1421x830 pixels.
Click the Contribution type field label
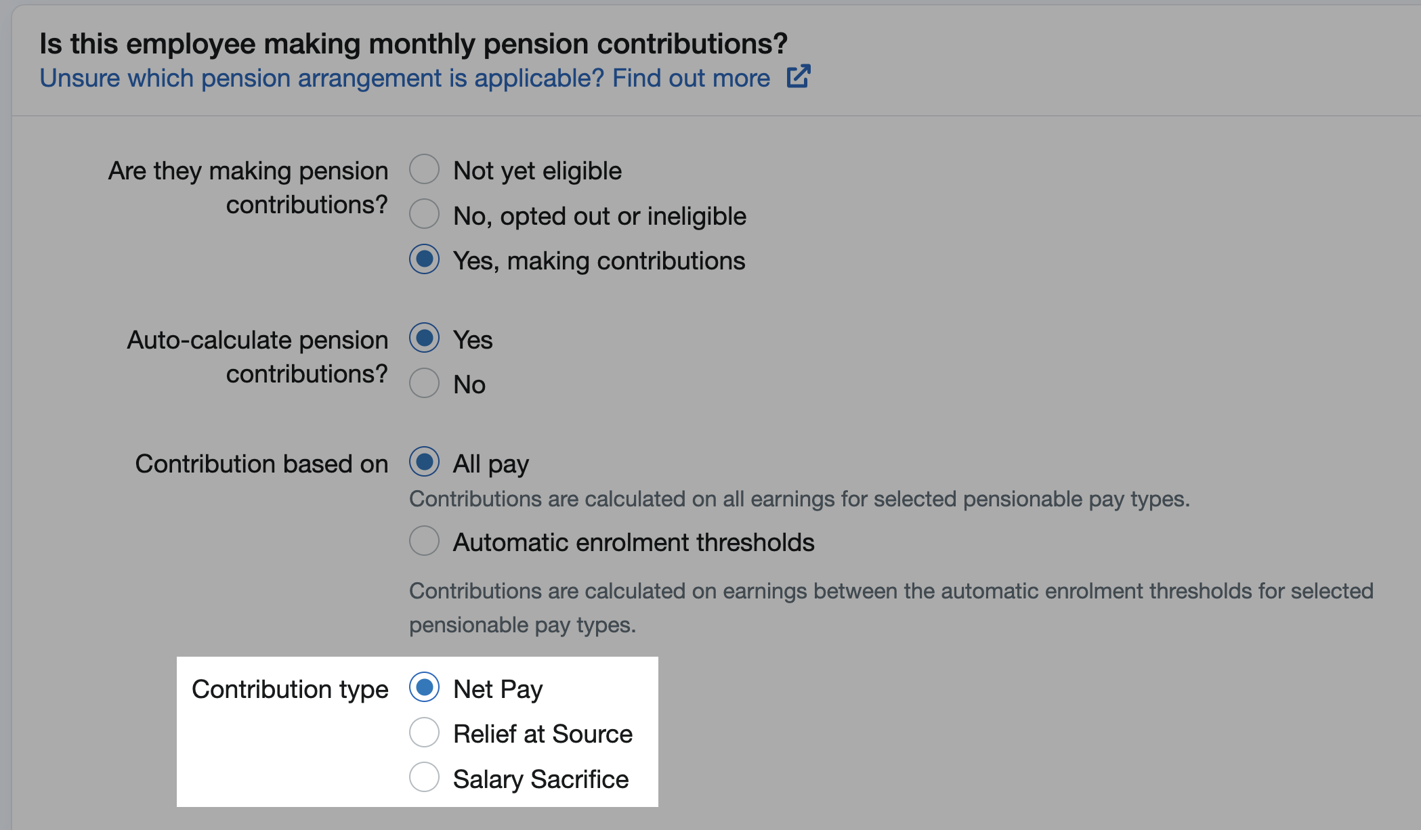click(290, 688)
